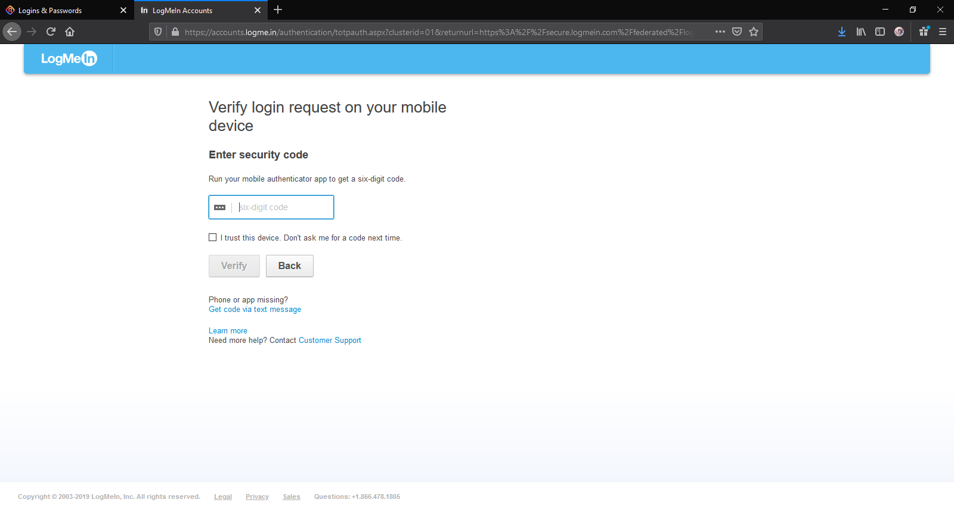Click the 'Phone or app missing?' text

point(248,300)
